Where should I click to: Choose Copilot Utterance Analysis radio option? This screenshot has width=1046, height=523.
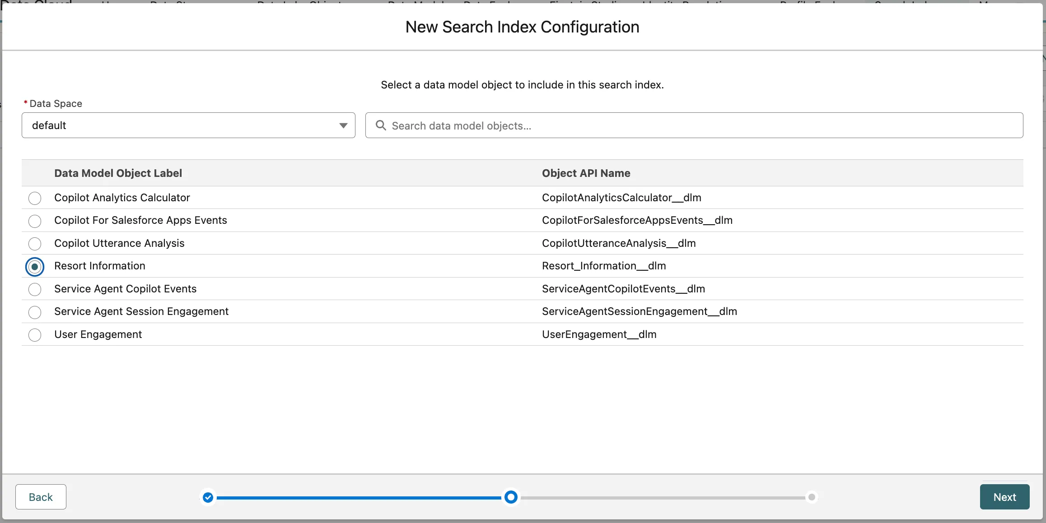[35, 244]
